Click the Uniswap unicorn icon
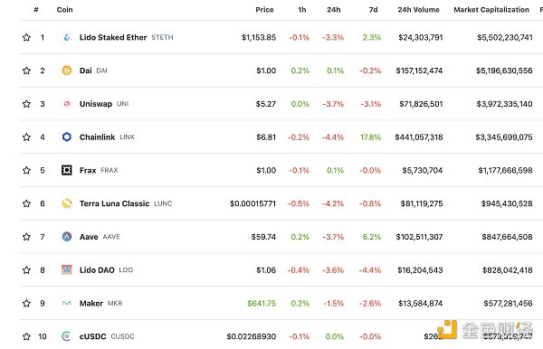Screen dimensions: 543x349 [x=67, y=104]
